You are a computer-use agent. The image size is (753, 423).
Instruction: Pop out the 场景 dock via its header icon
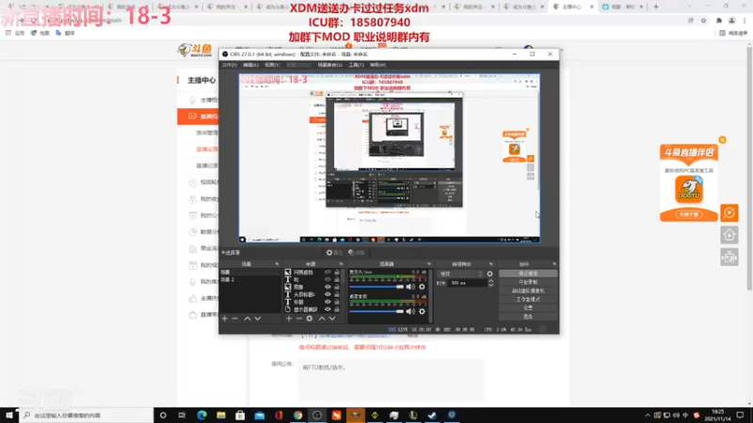click(x=277, y=264)
